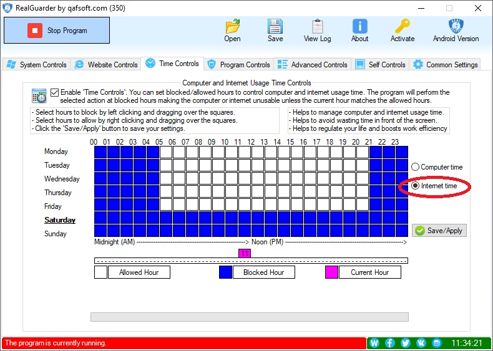The height and width of the screenshot is (351, 493).
Task: Click the Save/Apply button
Action: [x=439, y=231]
